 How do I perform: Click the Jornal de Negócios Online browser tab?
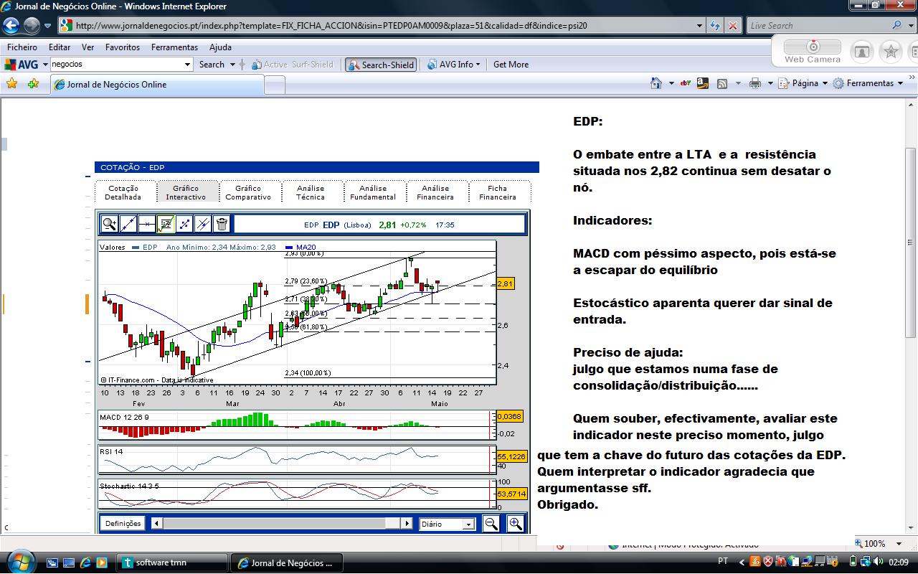(158, 85)
